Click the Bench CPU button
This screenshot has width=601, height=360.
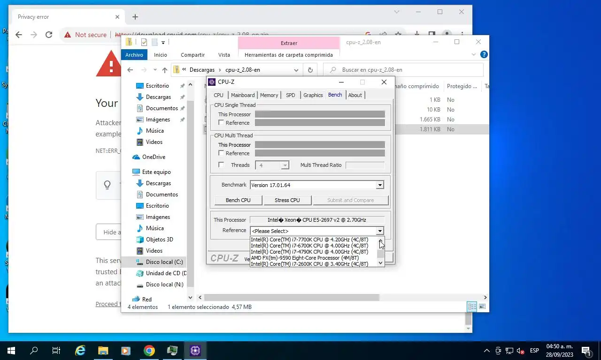coord(238,200)
